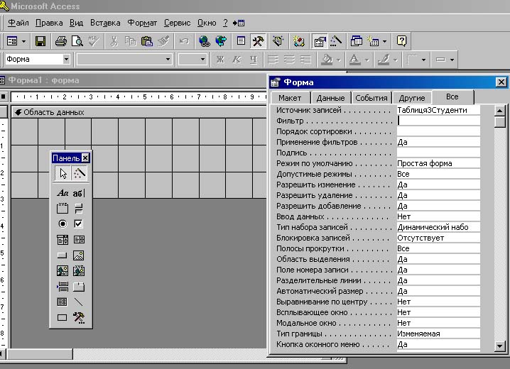Click the Insert Hyperlink globe icon
The width and height of the screenshot is (510, 369).
pos(205,41)
